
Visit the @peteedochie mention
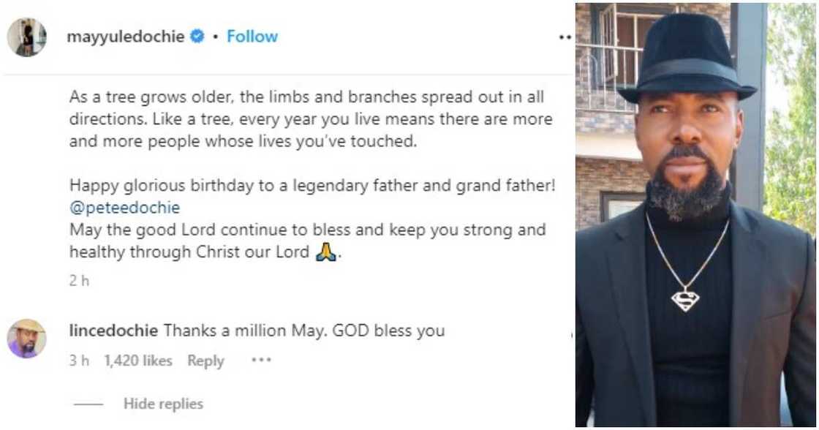(124, 208)
